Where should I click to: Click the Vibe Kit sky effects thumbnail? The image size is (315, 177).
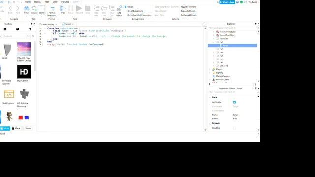coord(24,49)
